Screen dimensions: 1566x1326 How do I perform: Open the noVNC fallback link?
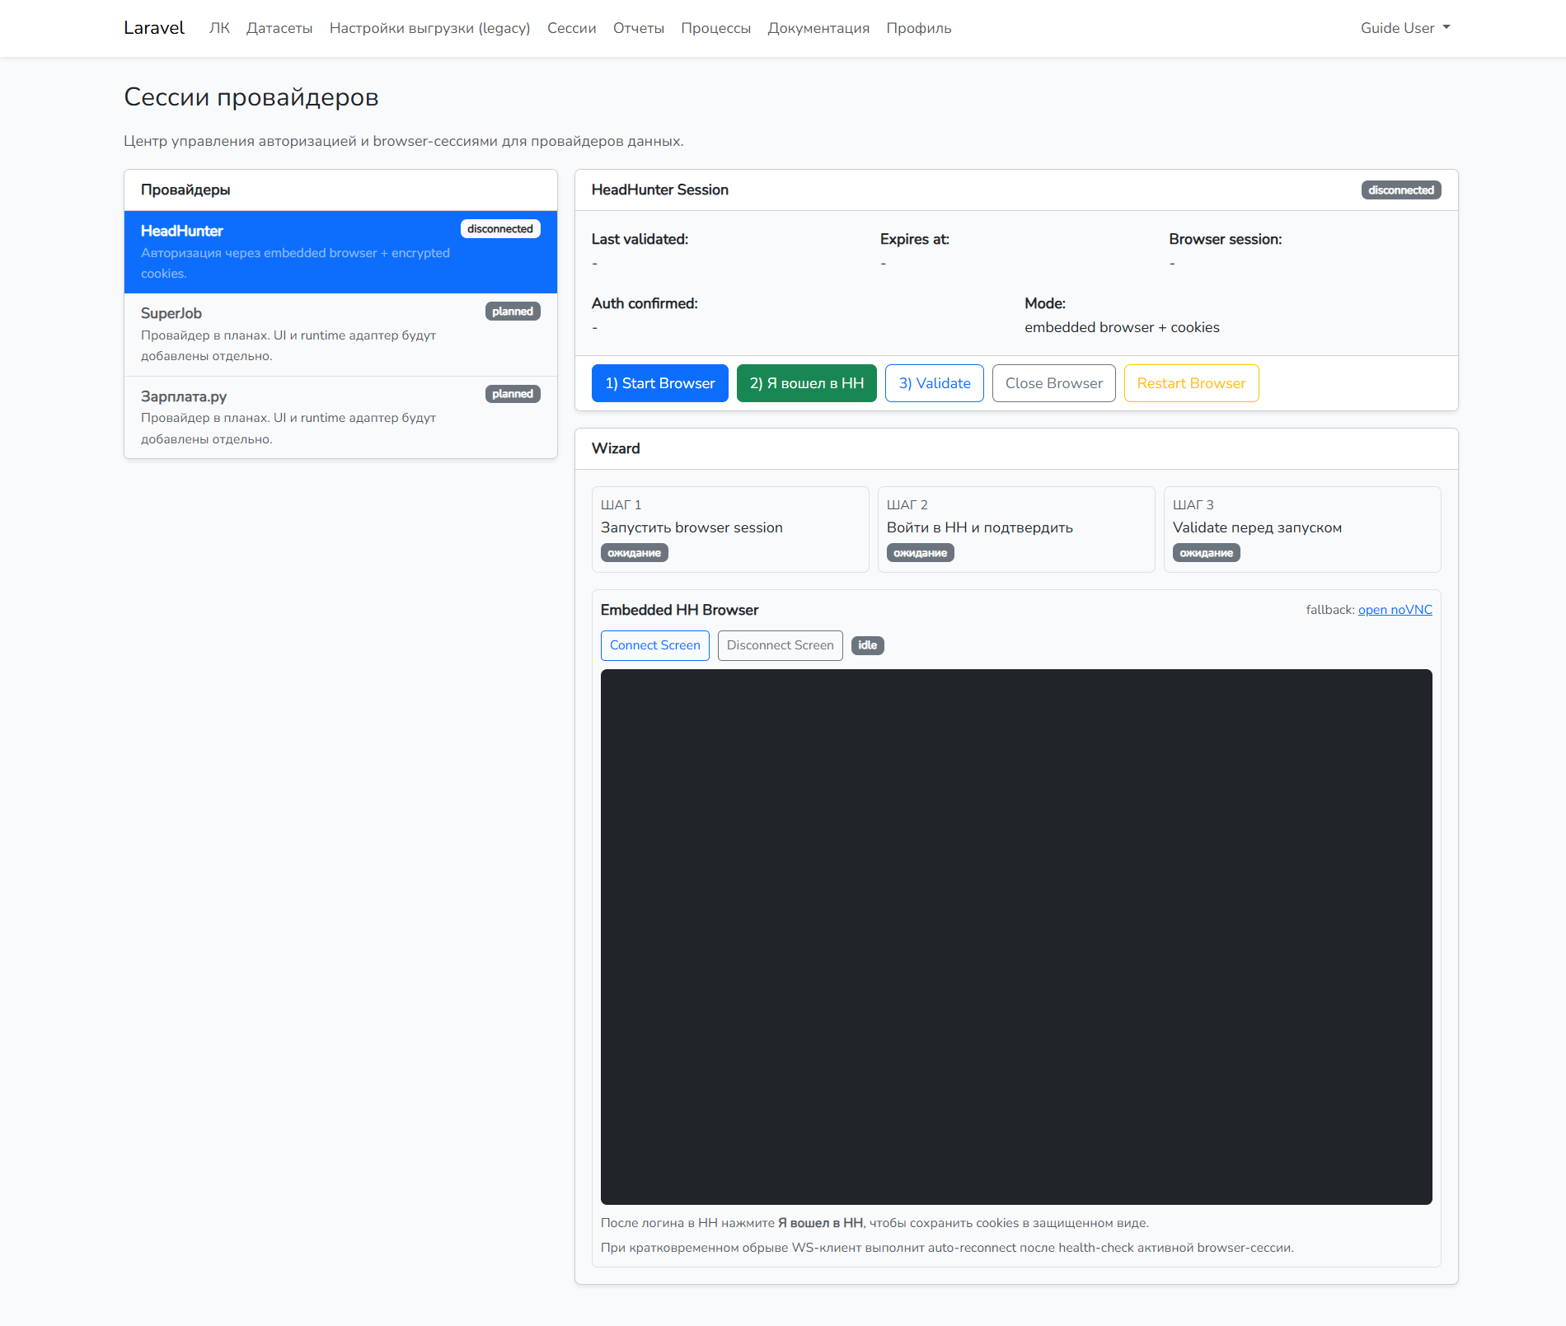(x=1395, y=610)
